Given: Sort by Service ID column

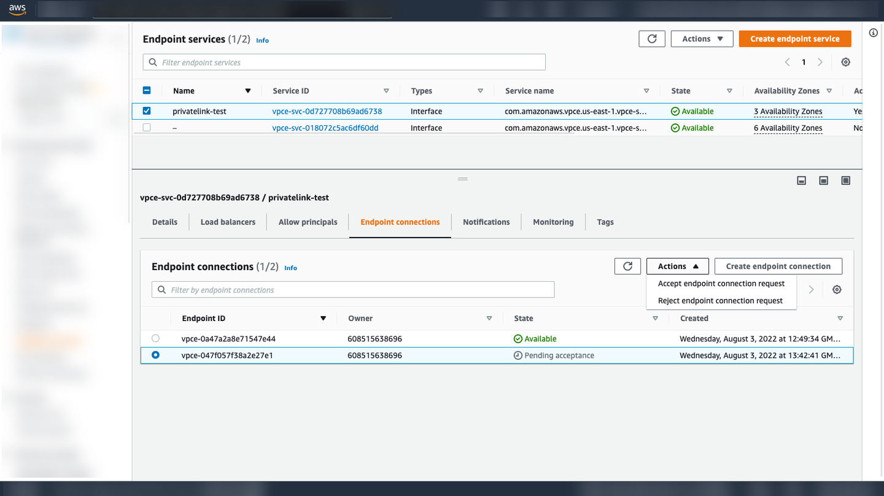Looking at the screenshot, I should pyautogui.click(x=386, y=91).
